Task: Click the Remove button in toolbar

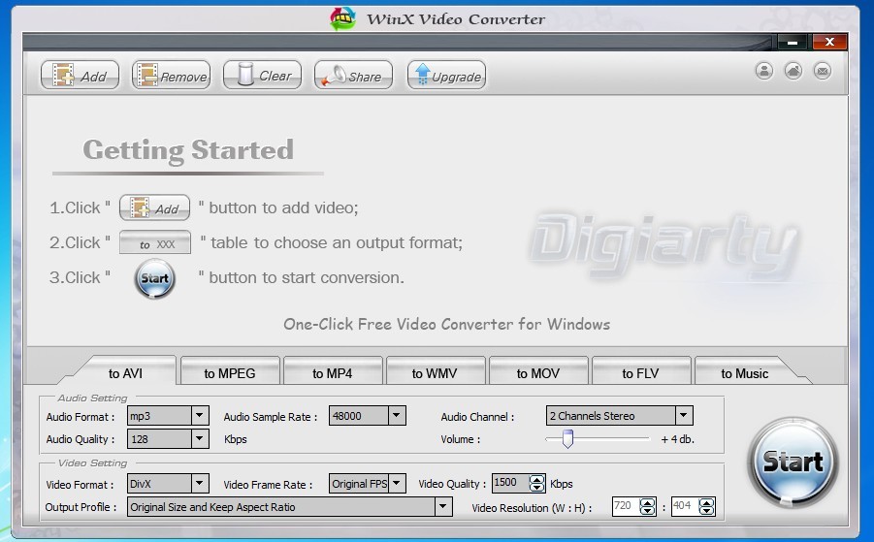Action: [171, 76]
